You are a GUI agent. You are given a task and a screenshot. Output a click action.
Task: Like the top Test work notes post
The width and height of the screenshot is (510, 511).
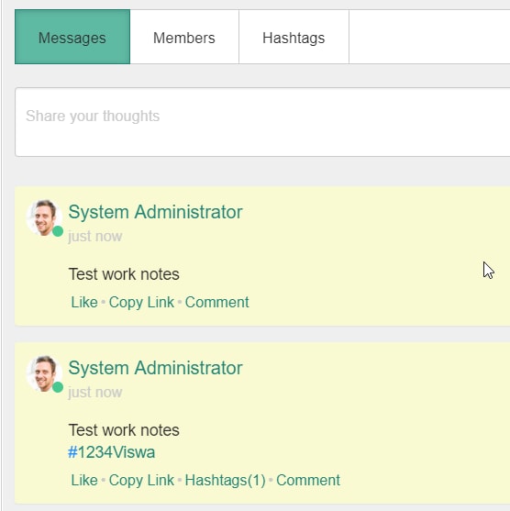84,302
